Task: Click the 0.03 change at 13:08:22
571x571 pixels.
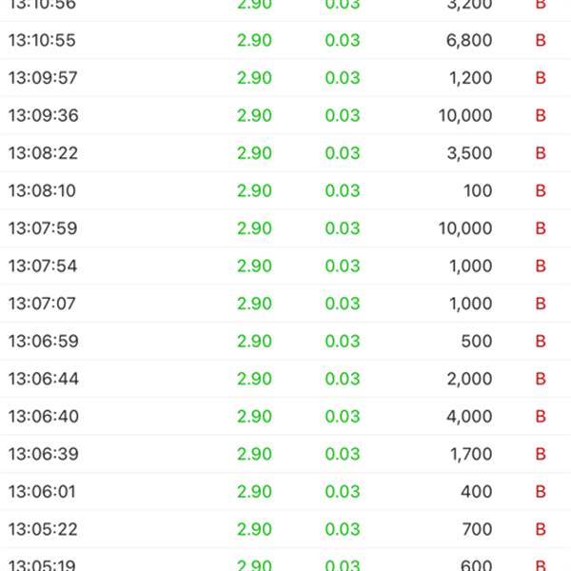Action: click(x=343, y=153)
